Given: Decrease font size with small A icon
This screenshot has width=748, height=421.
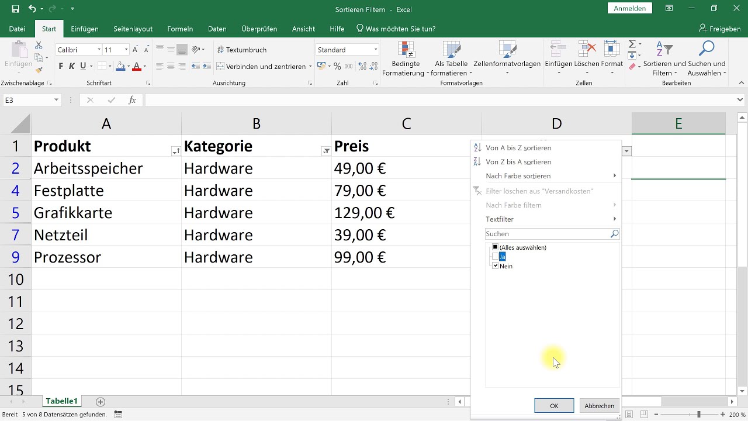Looking at the screenshot, I should pyautogui.click(x=147, y=50).
